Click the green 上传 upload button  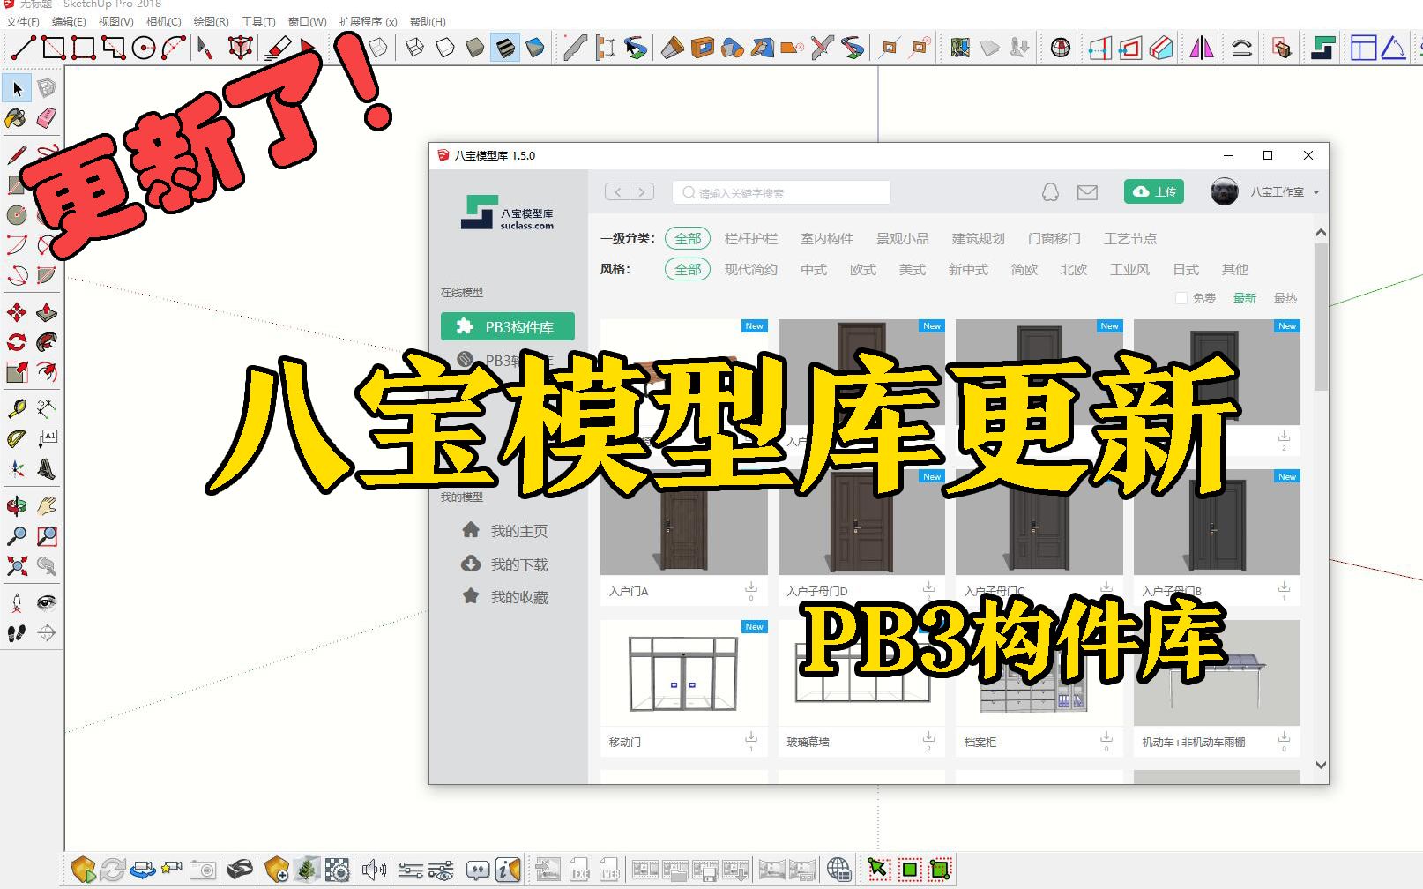[1154, 191]
